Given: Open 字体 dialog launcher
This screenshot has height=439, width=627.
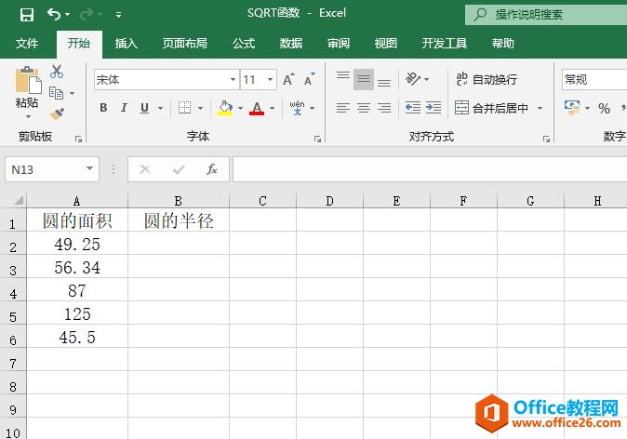Looking at the screenshot, I should pos(317,139).
